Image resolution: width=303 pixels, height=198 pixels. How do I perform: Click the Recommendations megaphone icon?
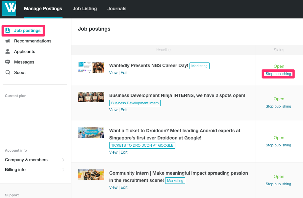pos(8,41)
